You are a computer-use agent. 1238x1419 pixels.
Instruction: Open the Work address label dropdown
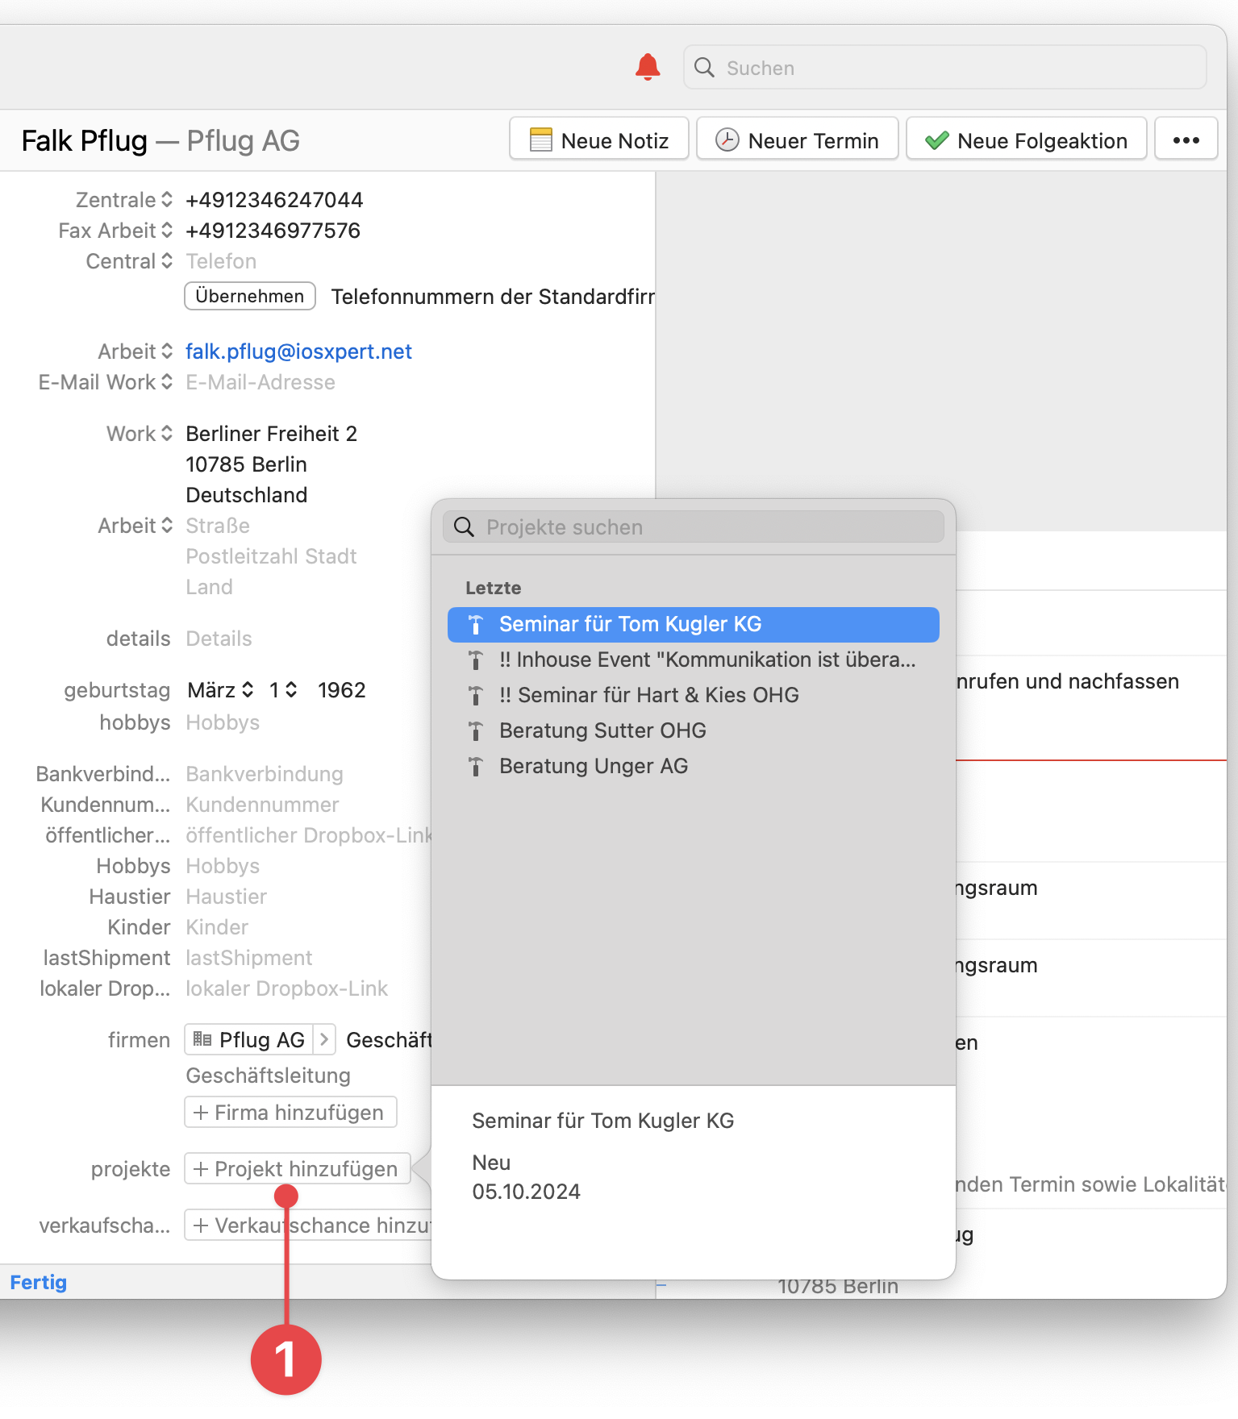pyautogui.click(x=166, y=434)
